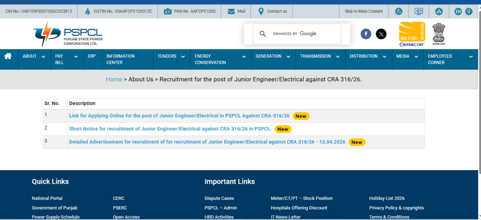Click the ISO 27001 certification badge
481x220 pixels.
(x=411, y=34)
